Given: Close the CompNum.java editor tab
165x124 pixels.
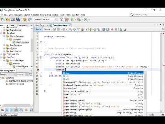Looking at the screenshot, I should 70,25.
